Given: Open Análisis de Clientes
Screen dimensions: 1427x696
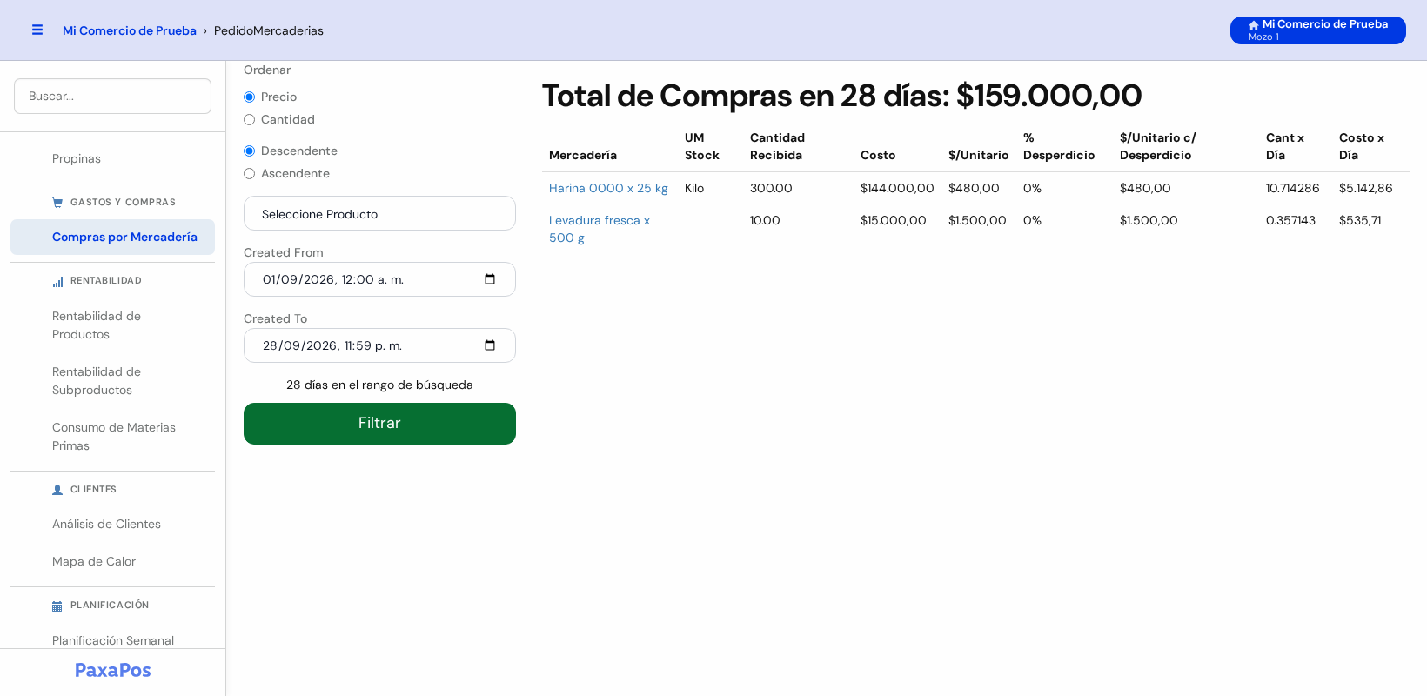Looking at the screenshot, I should tap(112, 524).
